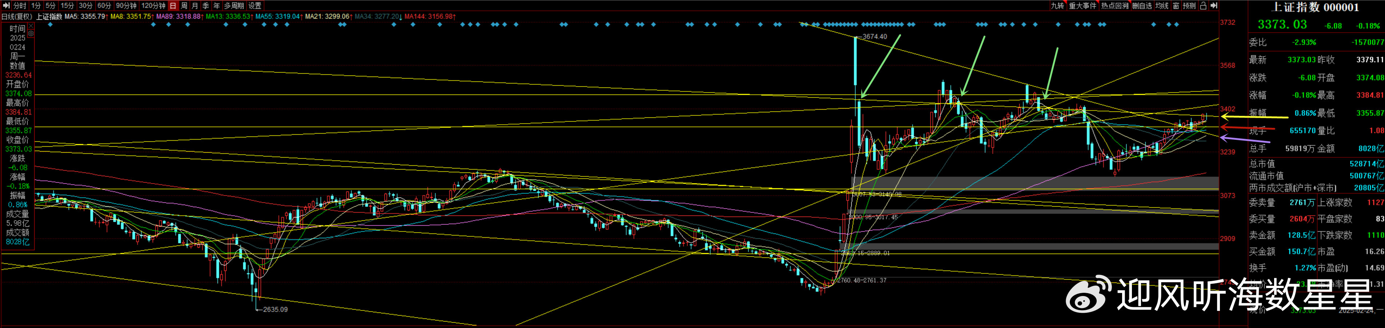Switch to the 周 weekly chart tab
This screenshot has width=1385, height=328.
184,5
